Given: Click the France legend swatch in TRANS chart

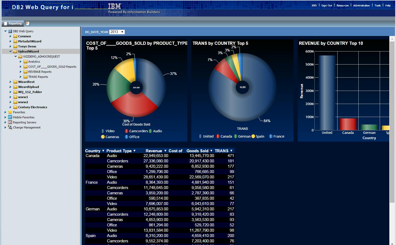Looking at the screenshot, I should coord(271,136).
